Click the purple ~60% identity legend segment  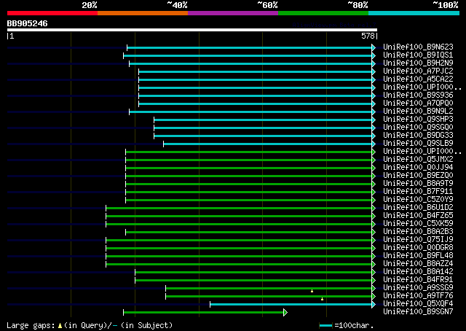click(x=233, y=13)
